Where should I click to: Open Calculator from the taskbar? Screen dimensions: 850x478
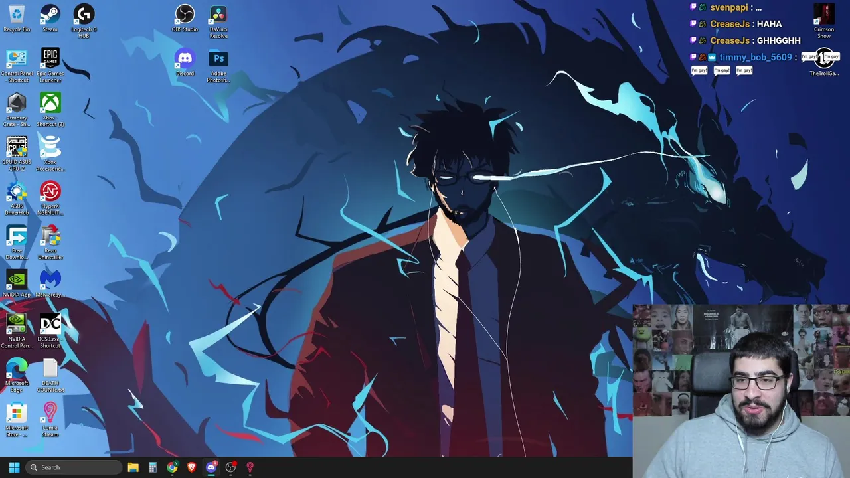pos(153,467)
